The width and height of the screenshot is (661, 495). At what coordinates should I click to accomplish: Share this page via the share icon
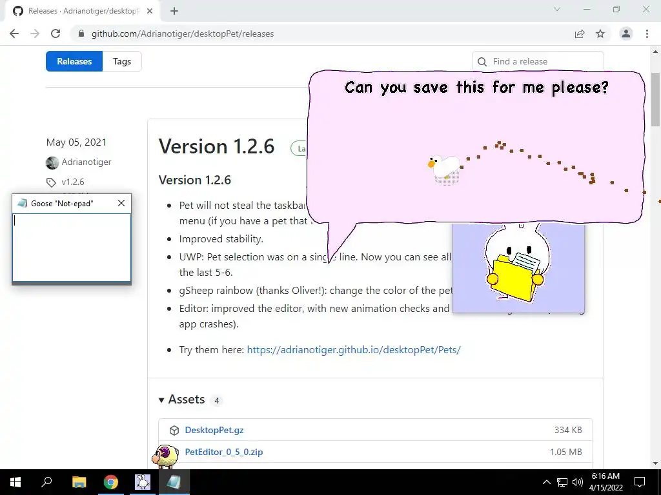coord(580,34)
